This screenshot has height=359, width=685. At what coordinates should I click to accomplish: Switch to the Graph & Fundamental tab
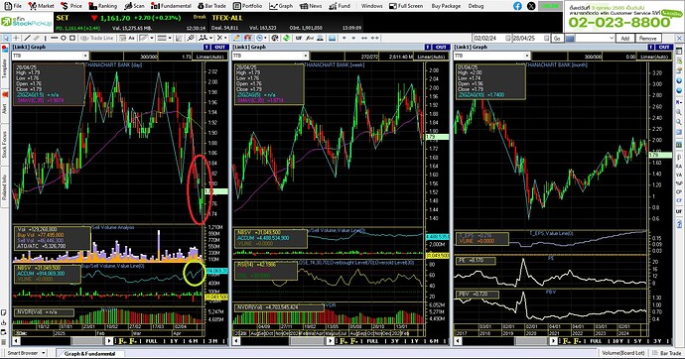[90, 353]
